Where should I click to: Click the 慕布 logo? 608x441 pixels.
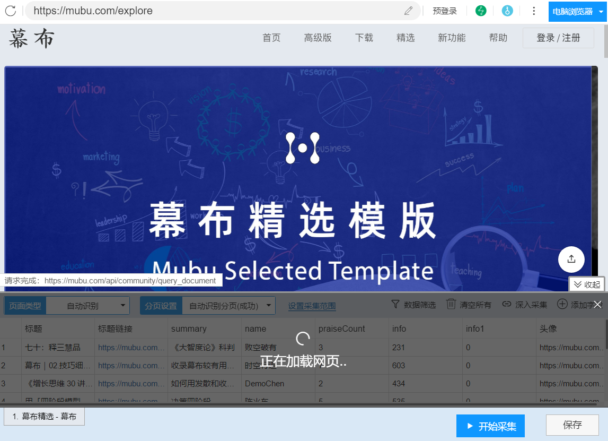click(x=32, y=38)
